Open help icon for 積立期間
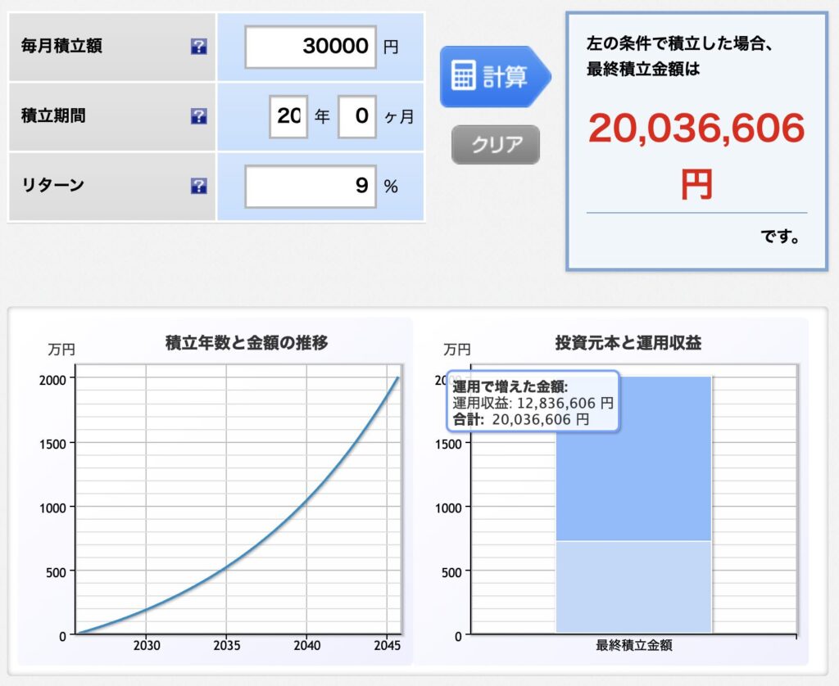Image resolution: width=839 pixels, height=686 pixels. (198, 116)
